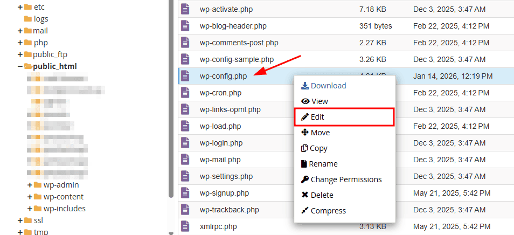Click the wp-settings.php file icon
The width and height of the screenshot is (514, 235).
(x=185, y=176)
